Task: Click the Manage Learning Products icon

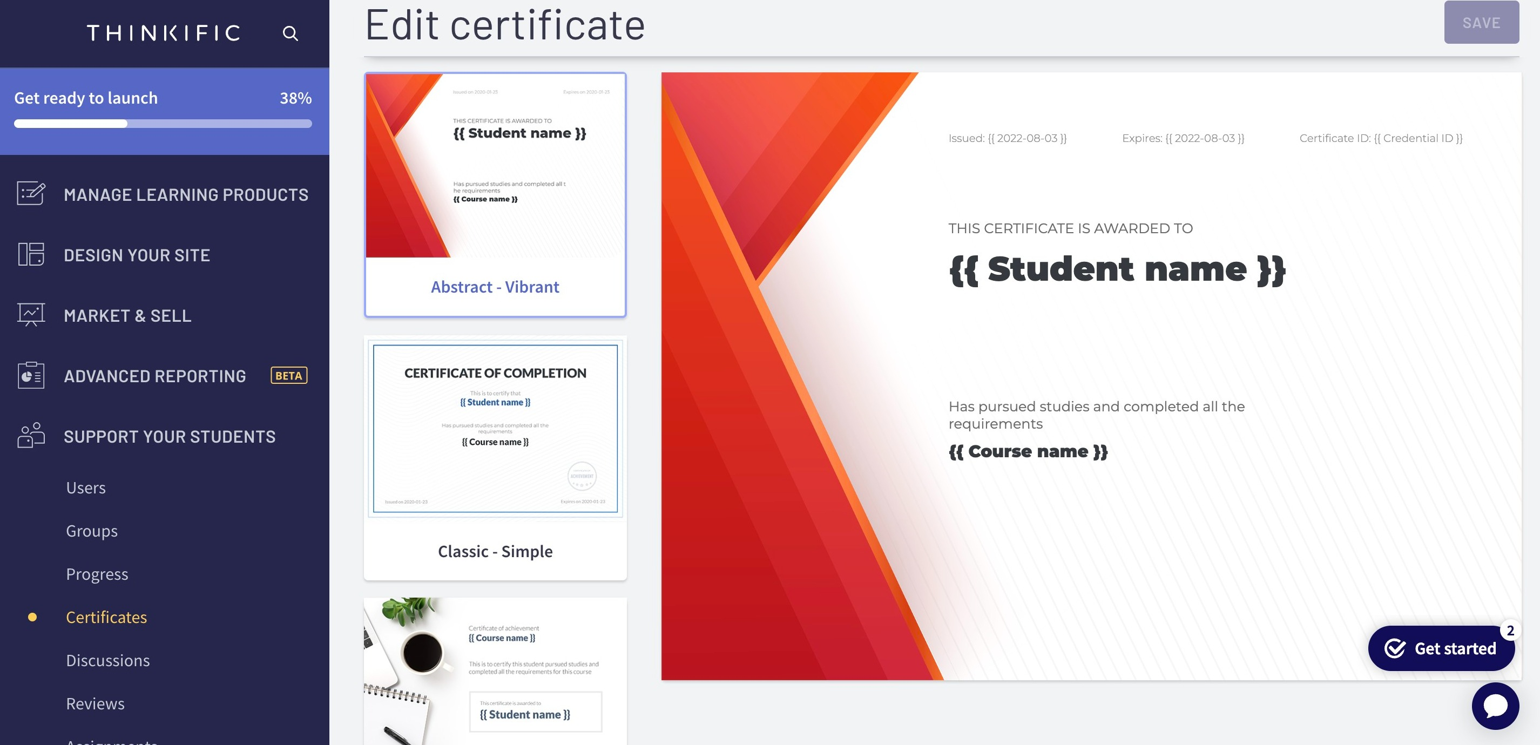Action: [x=31, y=193]
